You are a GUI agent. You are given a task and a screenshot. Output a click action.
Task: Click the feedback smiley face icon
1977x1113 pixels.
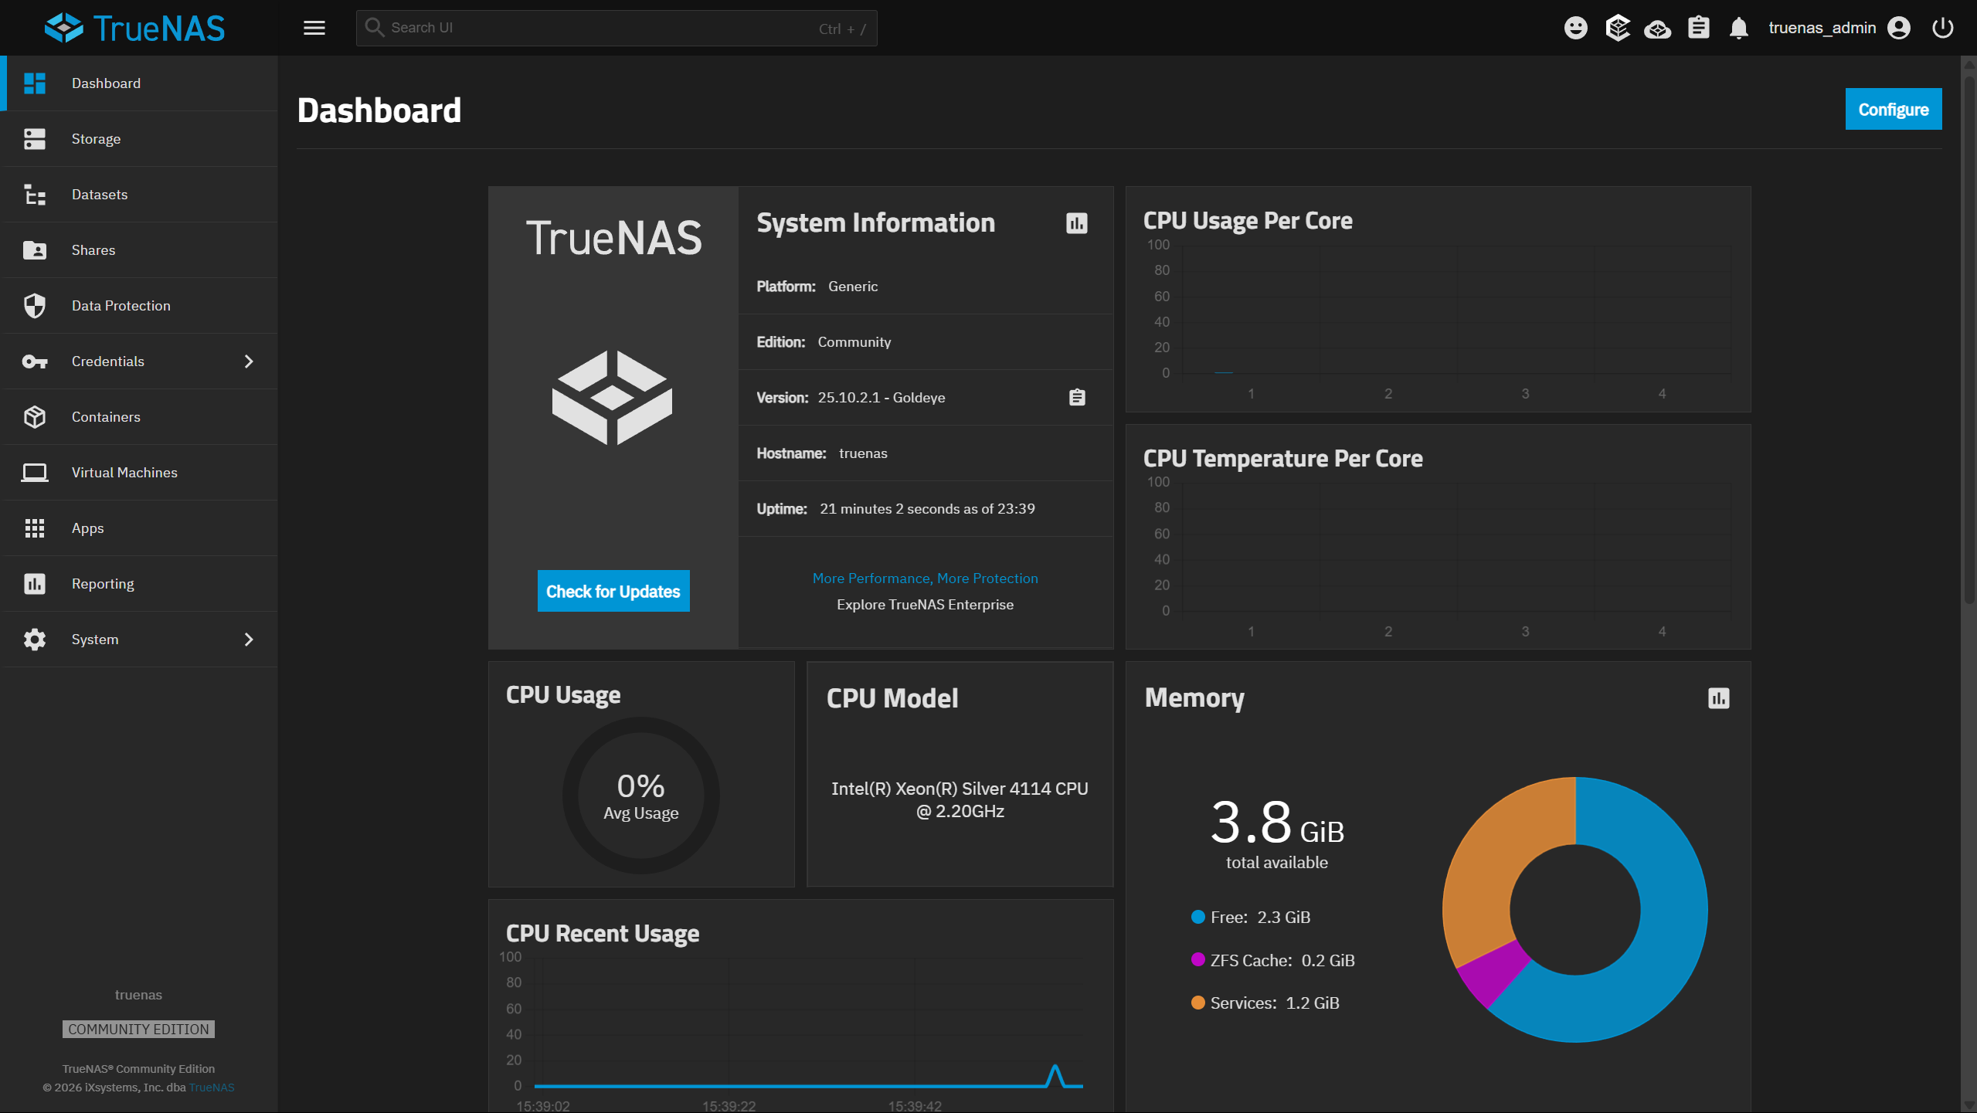coord(1575,28)
